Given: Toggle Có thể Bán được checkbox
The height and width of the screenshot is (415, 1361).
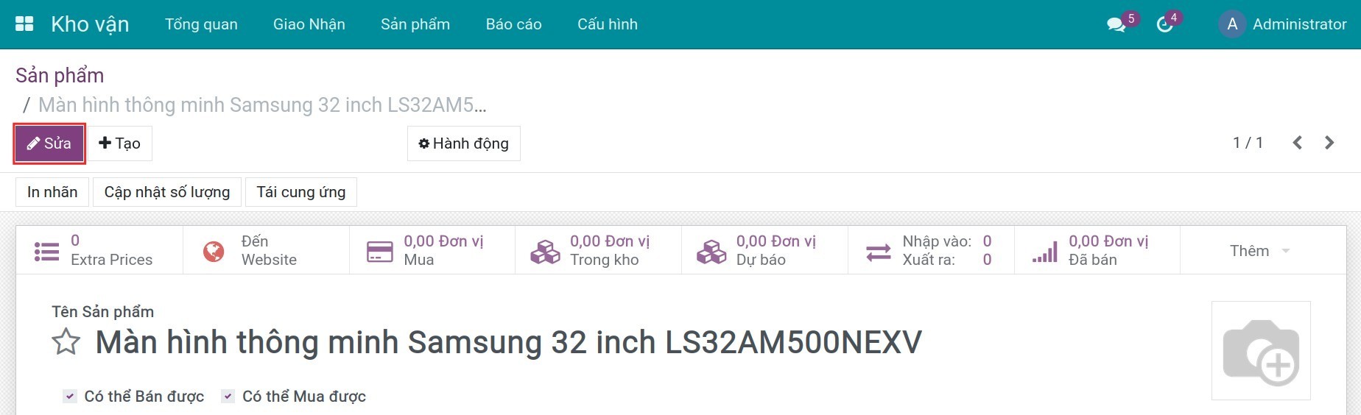Looking at the screenshot, I should pyautogui.click(x=70, y=396).
